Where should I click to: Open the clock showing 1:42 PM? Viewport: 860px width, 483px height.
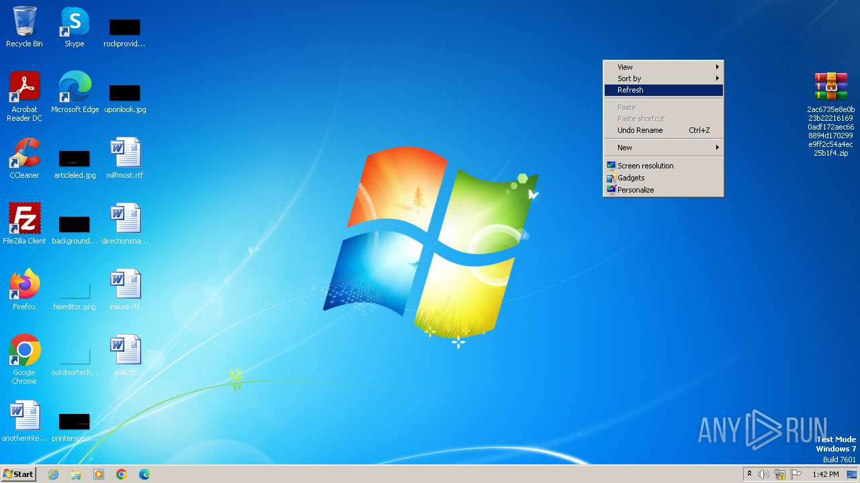coord(825,474)
